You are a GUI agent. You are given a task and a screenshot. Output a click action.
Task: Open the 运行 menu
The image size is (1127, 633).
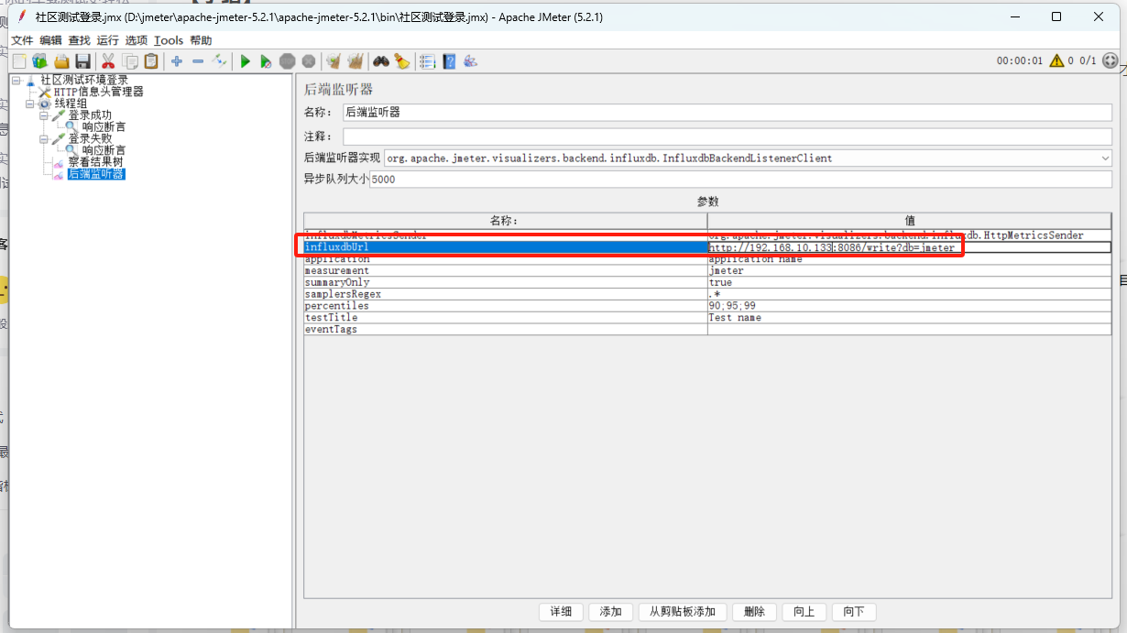(x=107, y=40)
